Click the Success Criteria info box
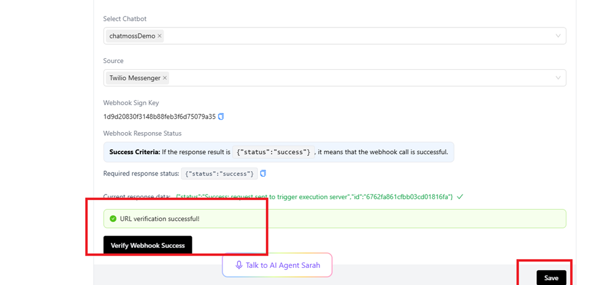 tap(278, 152)
